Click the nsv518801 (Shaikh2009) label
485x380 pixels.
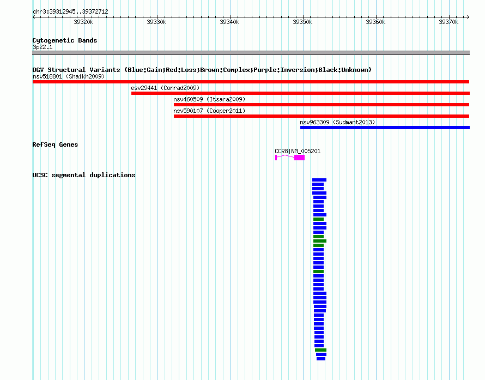(x=69, y=76)
